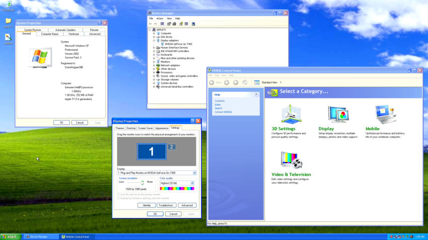428x240 pixels.
Task: Open the Display category icon in NVIDIA panel
Action: point(338,114)
